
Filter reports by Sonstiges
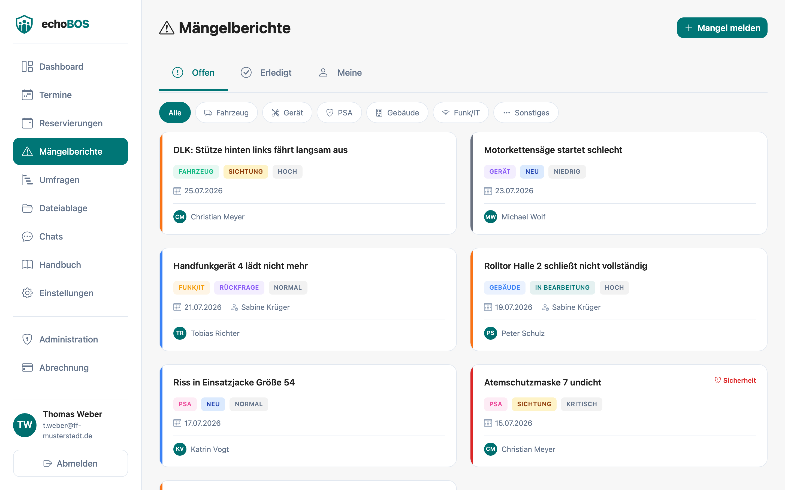pos(526,112)
